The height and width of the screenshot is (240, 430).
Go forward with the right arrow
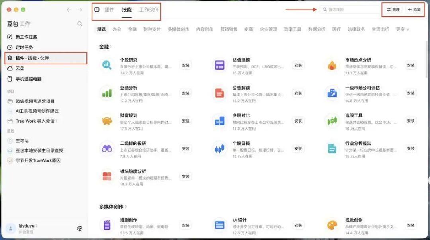(80, 10)
